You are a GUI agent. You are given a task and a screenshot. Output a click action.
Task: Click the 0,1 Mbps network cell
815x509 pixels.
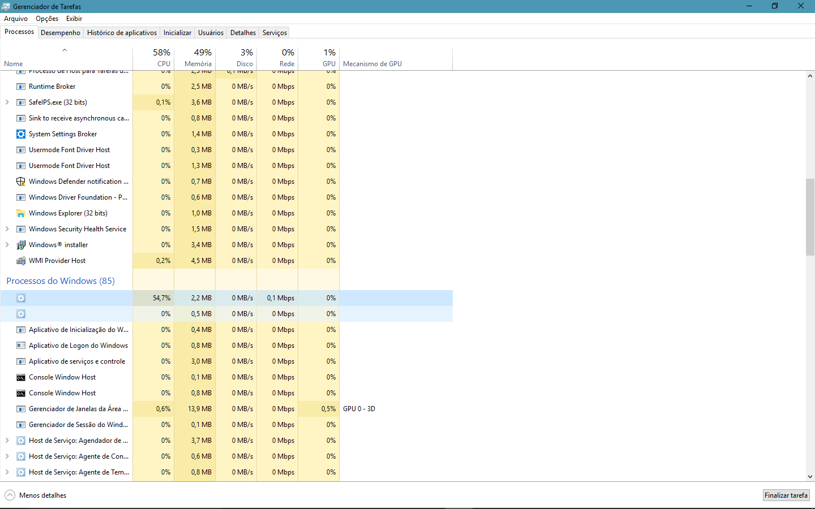click(277, 298)
